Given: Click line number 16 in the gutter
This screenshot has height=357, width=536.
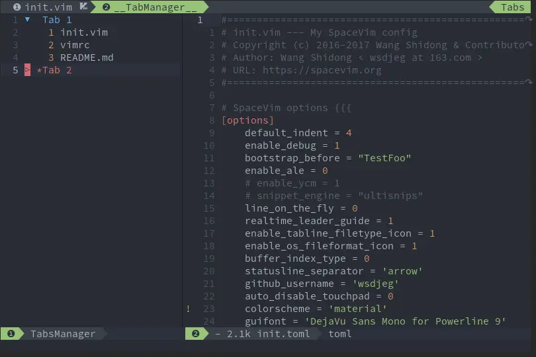Looking at the screenshot, I should 209,221.
